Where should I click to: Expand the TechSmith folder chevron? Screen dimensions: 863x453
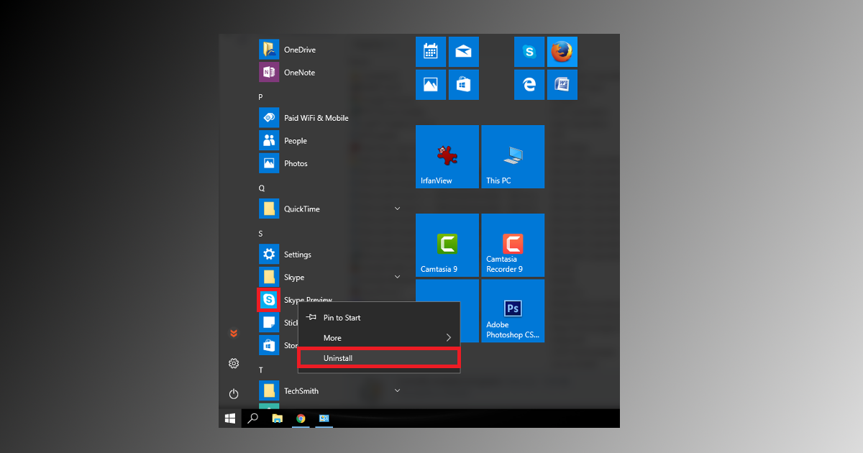click(397, 390)
